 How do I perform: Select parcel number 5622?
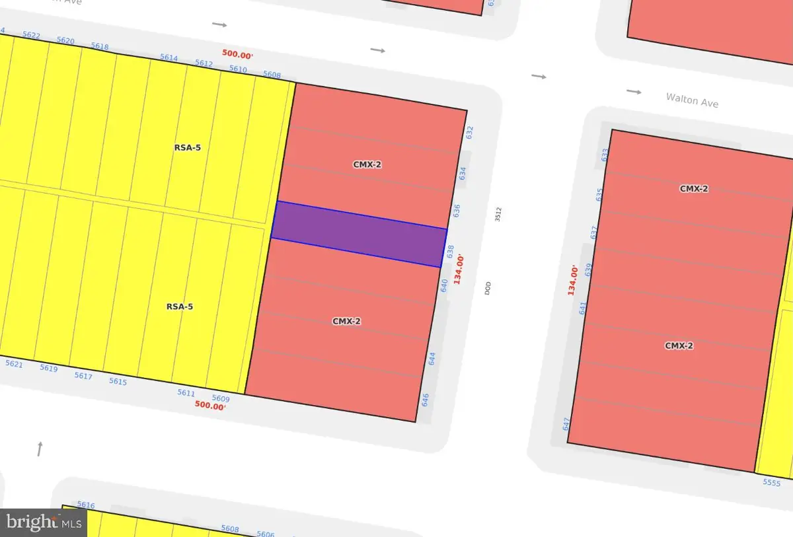32,34
